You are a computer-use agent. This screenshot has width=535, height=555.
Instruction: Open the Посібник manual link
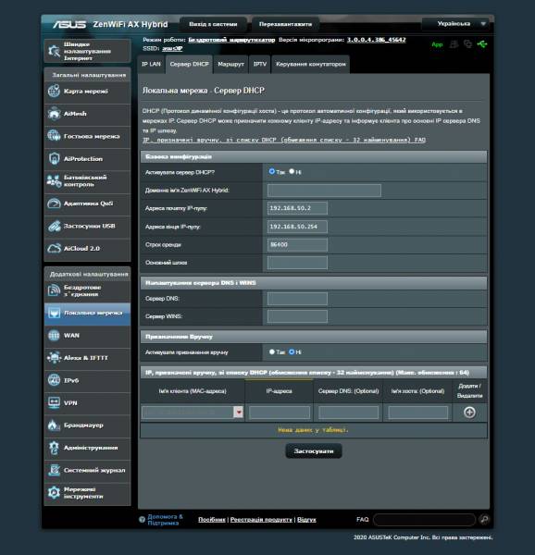212,520
